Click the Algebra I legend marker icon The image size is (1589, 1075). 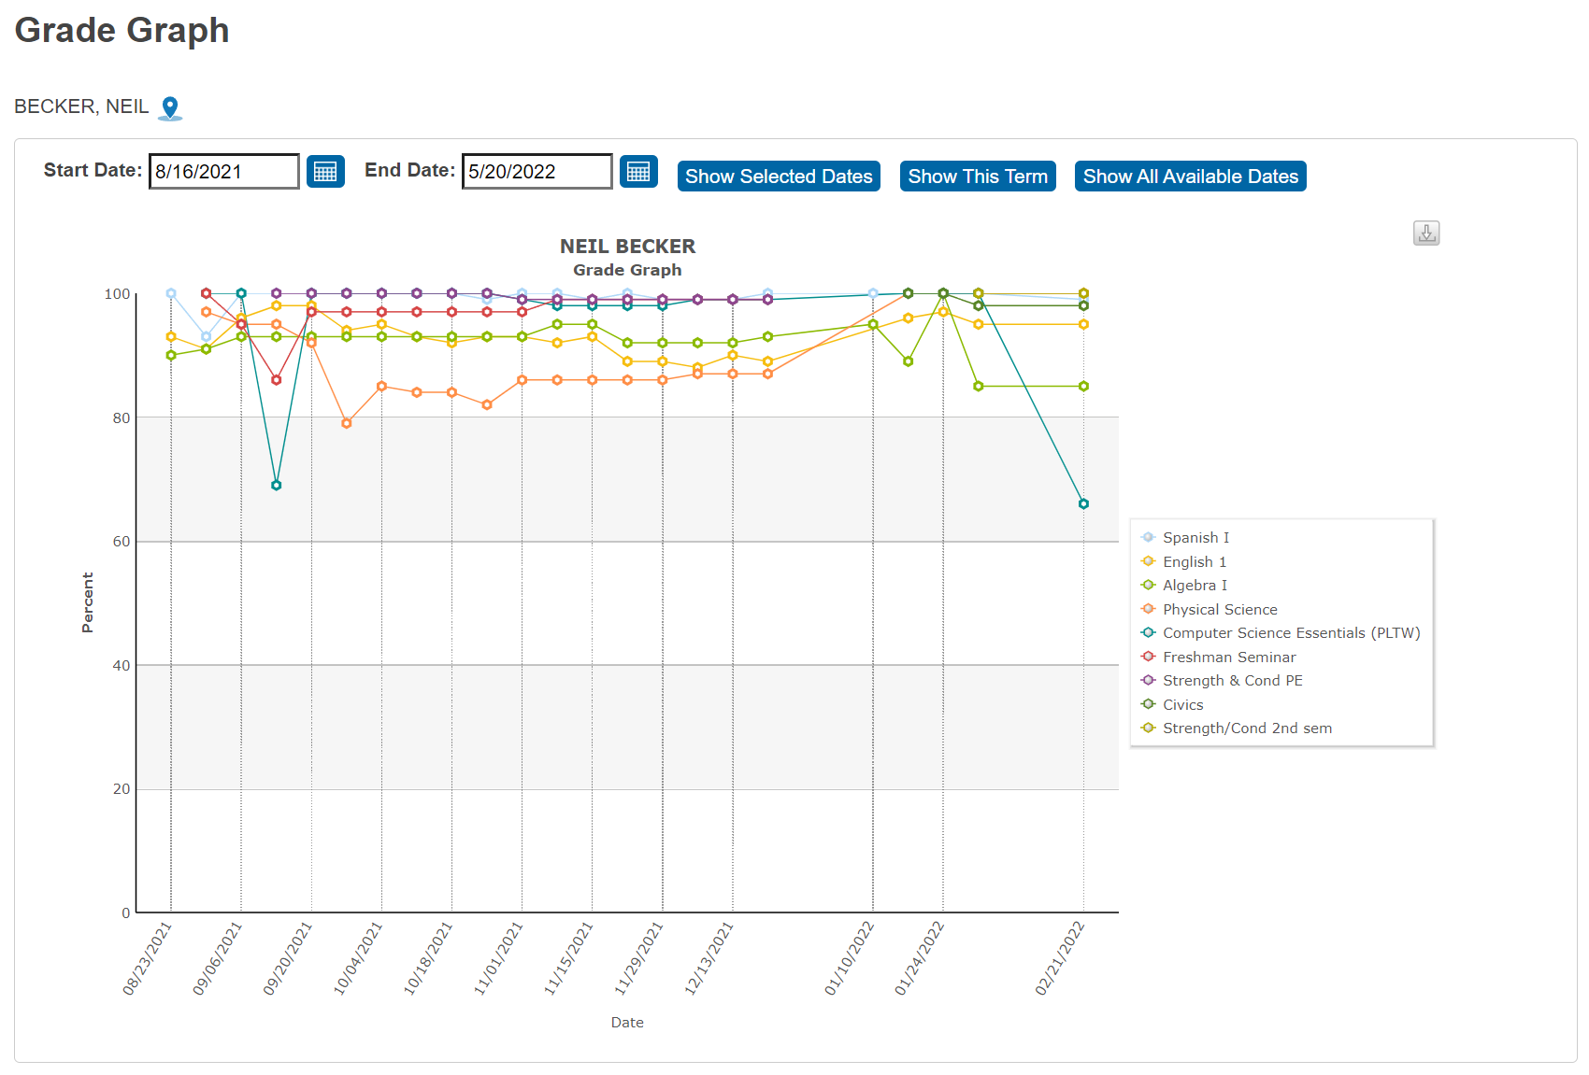click(x=1146, y=585)
